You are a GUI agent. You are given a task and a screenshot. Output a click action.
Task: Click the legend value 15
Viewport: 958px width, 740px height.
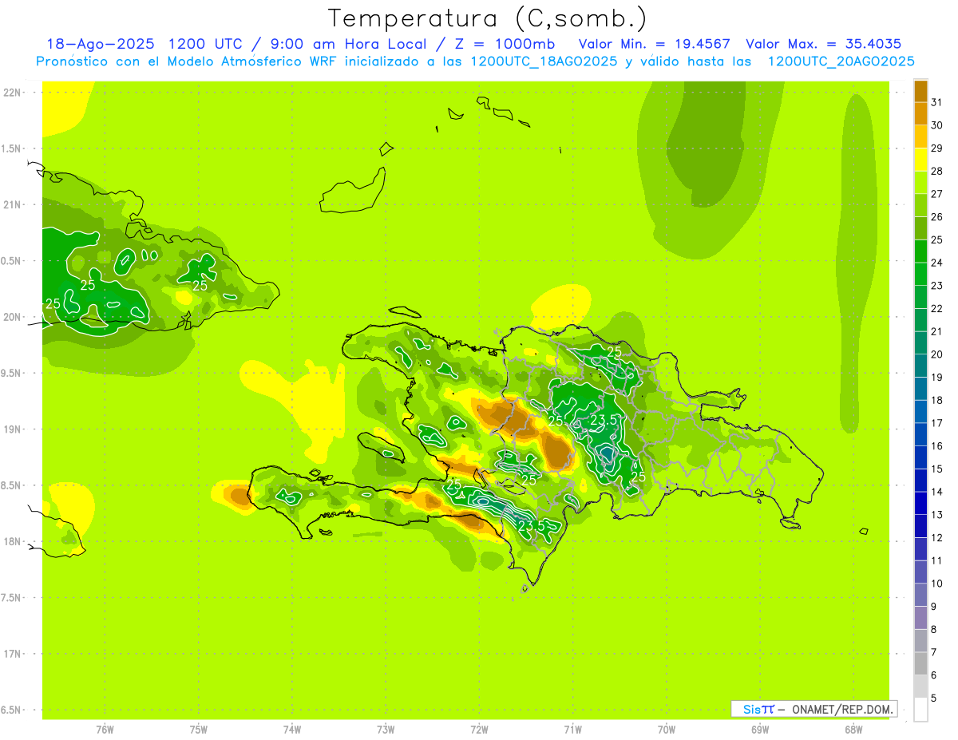pos(937,469)
